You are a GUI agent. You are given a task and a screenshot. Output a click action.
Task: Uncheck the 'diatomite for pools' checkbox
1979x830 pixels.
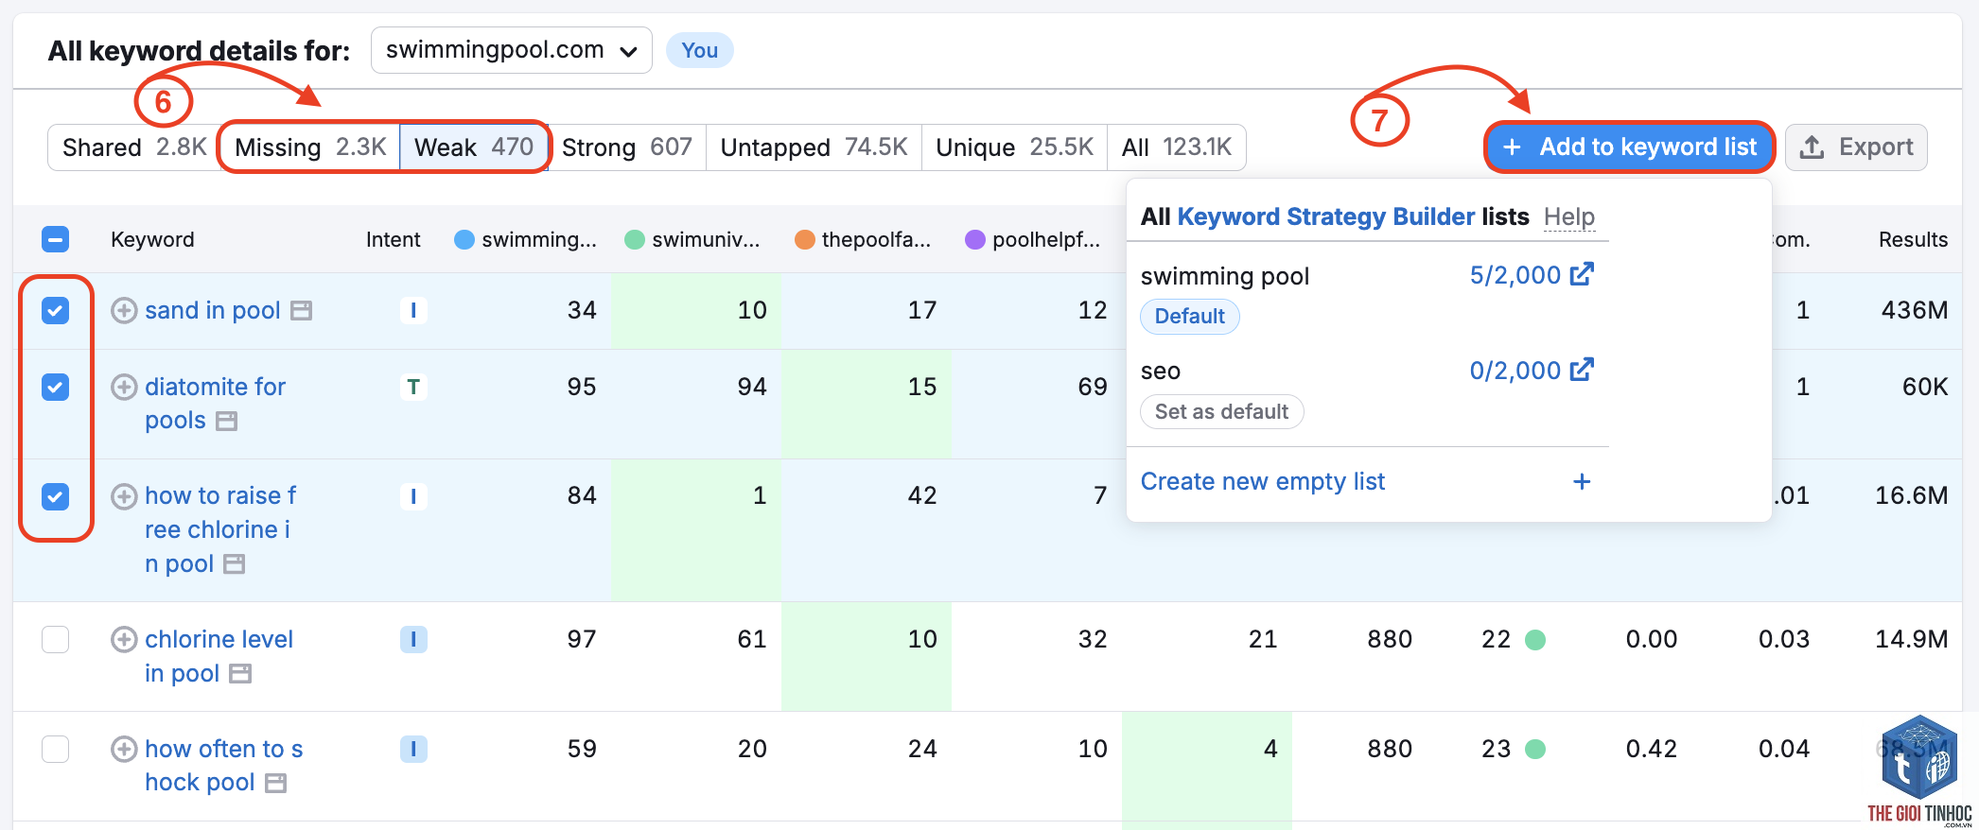[56, 387]
